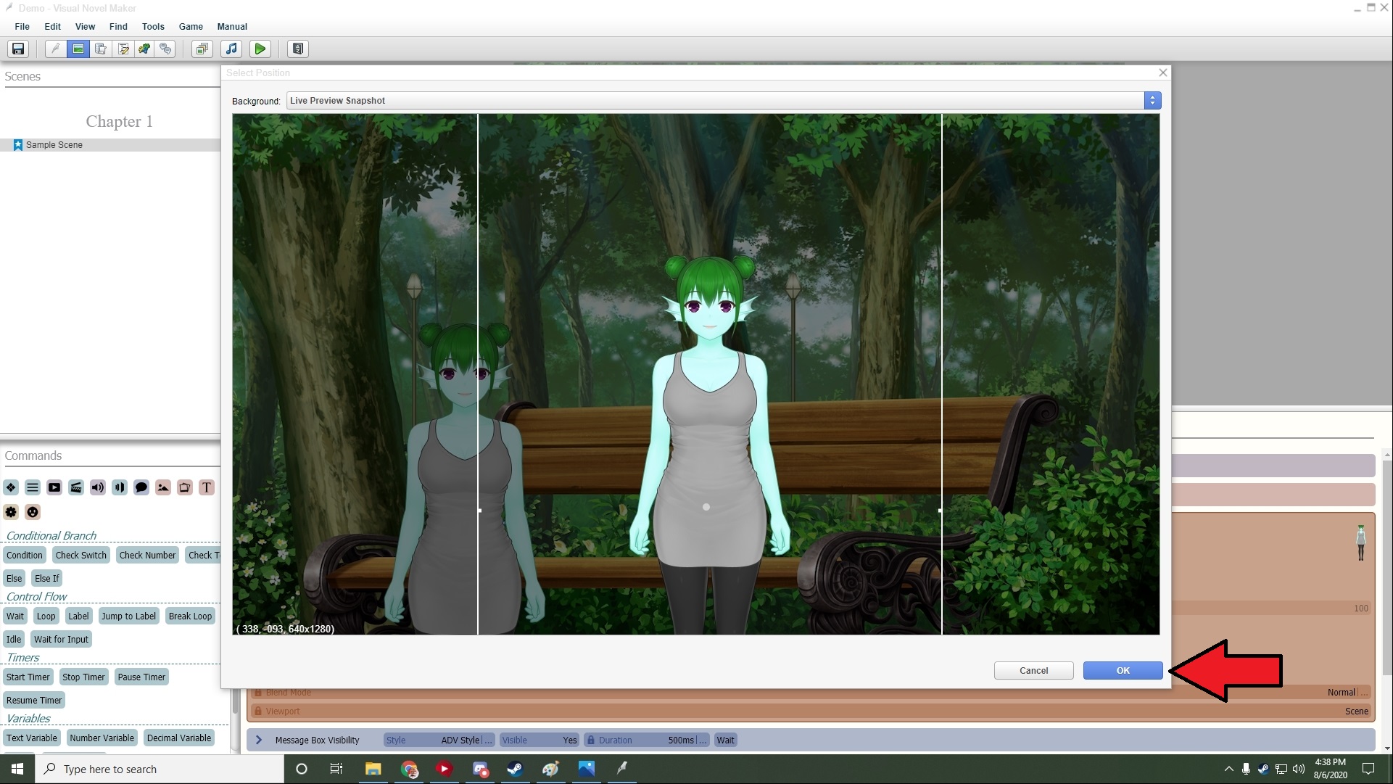
Task: Select the Sample Scene tree item
Action: point(54,145)
